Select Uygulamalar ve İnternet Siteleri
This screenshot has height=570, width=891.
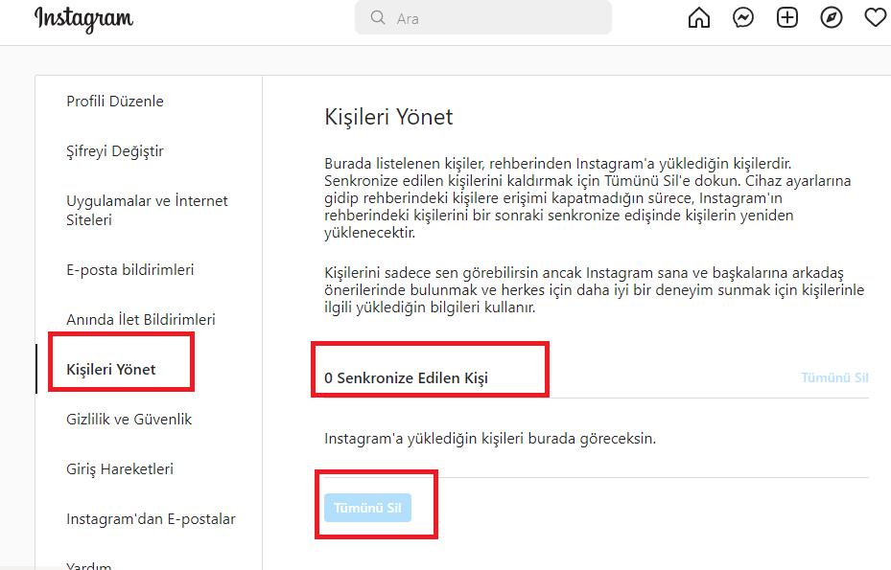147,210
